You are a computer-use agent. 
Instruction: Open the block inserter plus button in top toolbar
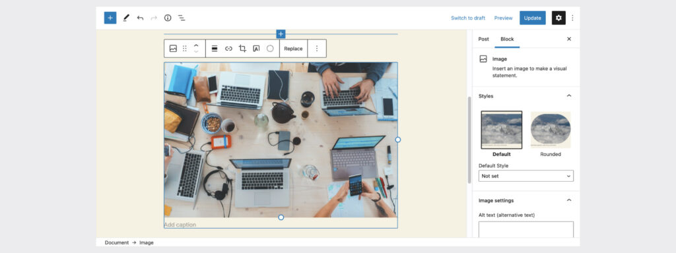110,18
